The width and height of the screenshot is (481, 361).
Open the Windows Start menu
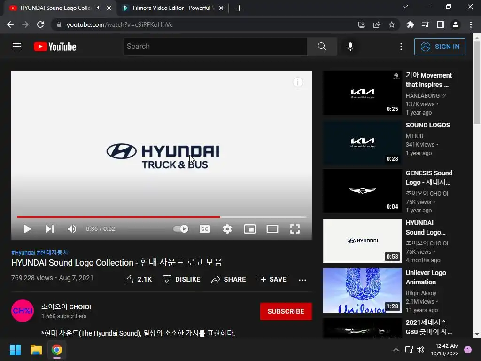[15, 350]
